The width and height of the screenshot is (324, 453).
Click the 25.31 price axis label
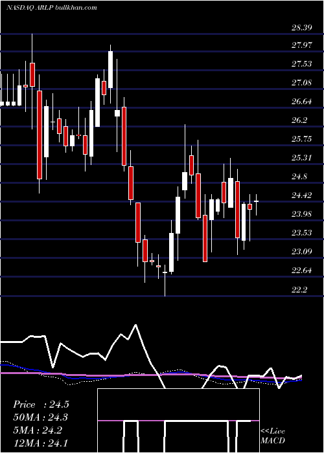point(301,158)
